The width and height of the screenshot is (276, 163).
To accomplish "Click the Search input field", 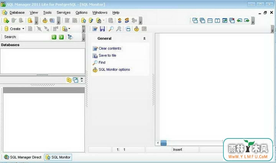I will click(x=34, y=37).
